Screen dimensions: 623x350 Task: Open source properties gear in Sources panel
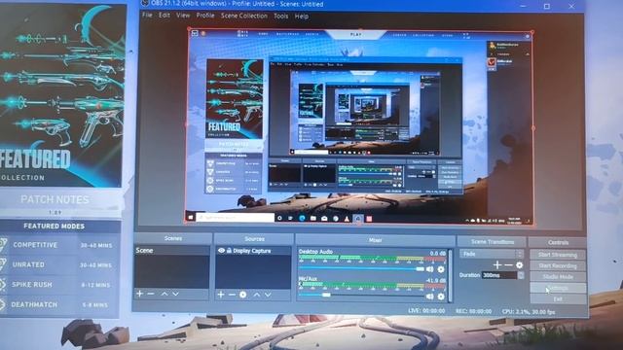[x=243, y=295]
